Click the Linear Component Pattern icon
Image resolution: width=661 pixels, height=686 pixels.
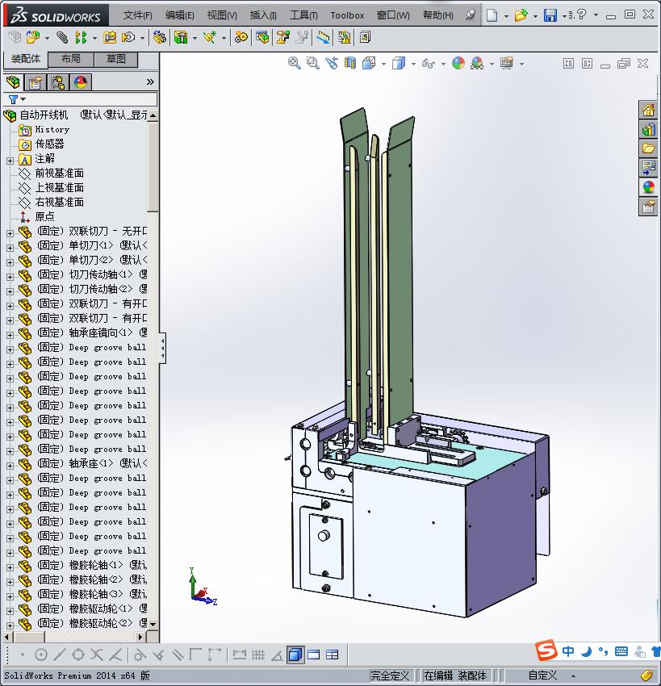tap(81, 38)
